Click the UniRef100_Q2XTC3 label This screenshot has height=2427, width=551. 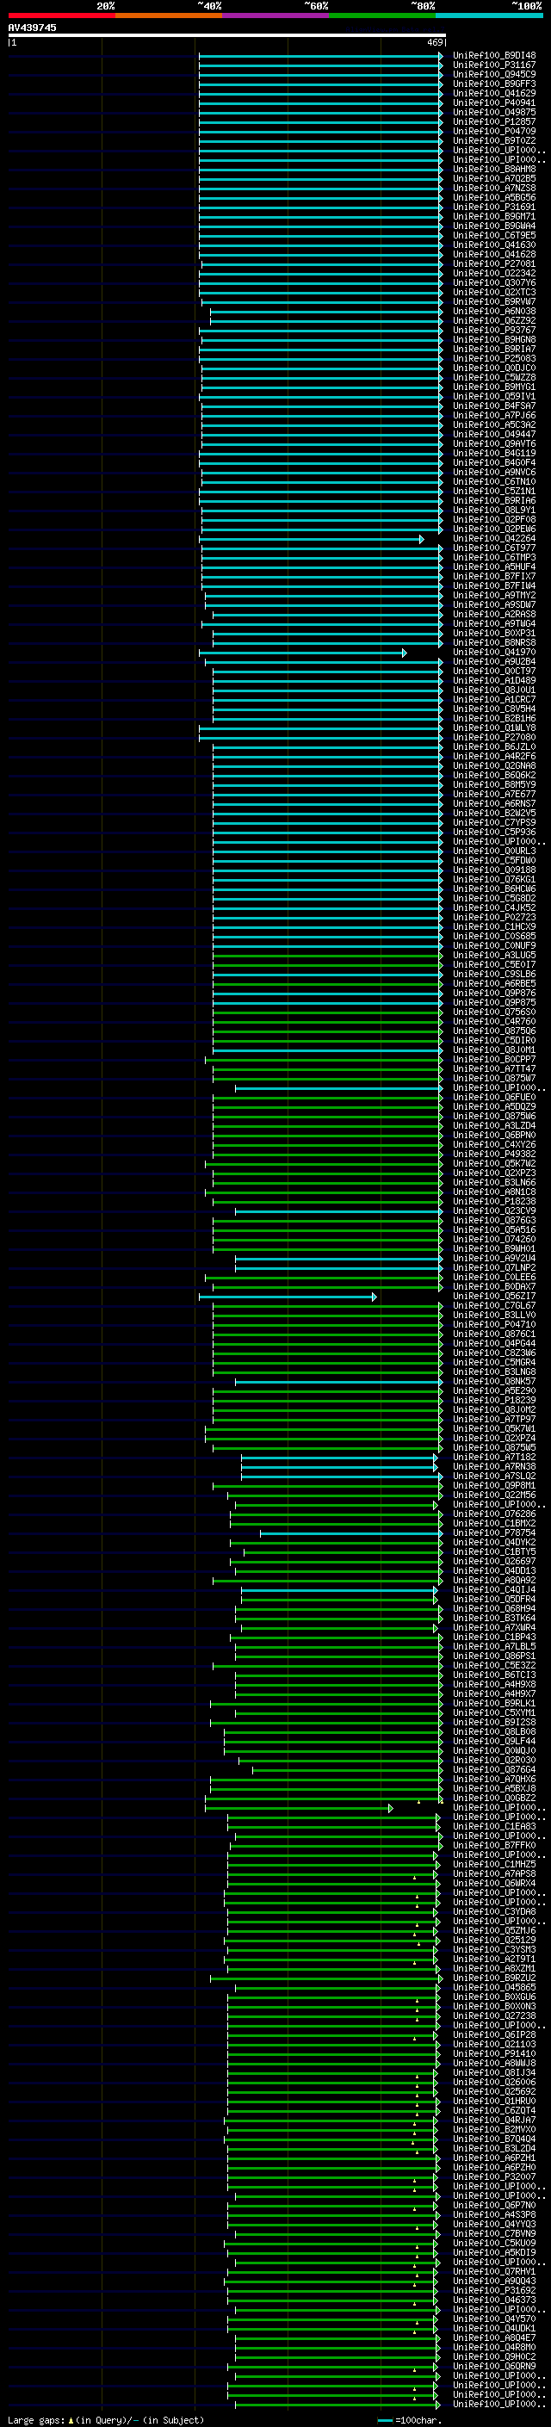(x=494, y=292)
